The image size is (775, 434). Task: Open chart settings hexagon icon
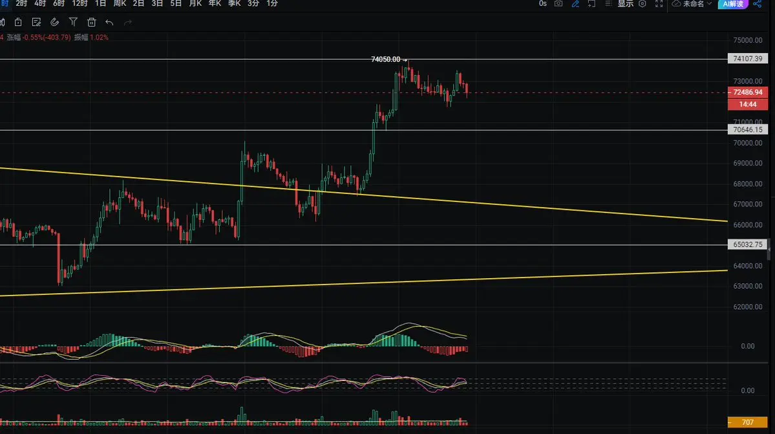tap(642, 3)
